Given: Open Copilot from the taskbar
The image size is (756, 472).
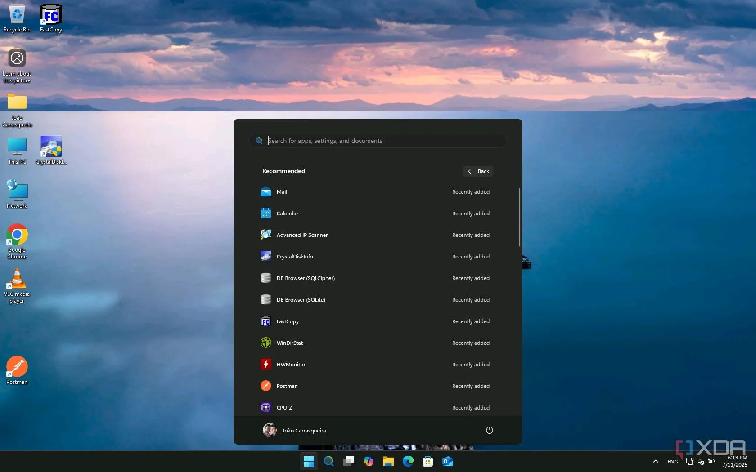Looking at the screenshot, I should tap(369, 461).
